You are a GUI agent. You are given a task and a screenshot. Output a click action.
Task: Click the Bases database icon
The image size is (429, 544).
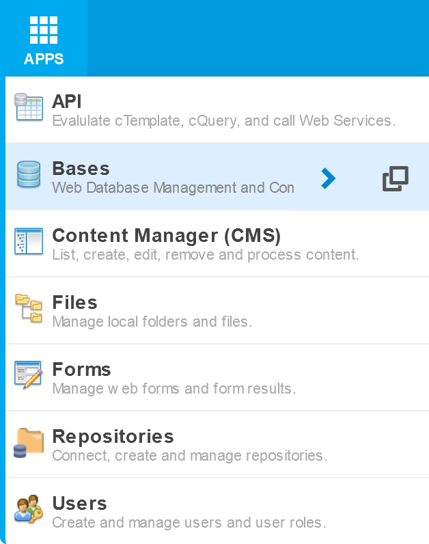point(29,175)
